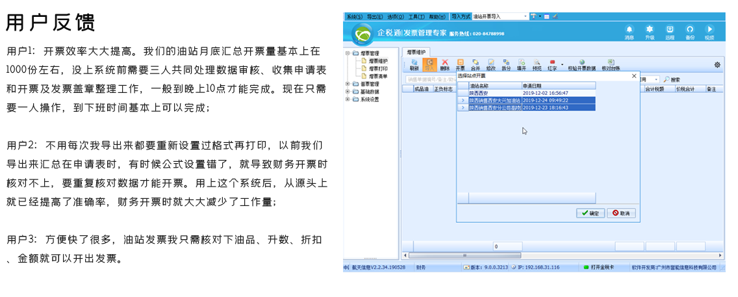The height and width of the screenshot is (297, 738).
Task: Open the 红字 dropdown arrow
Action: coord(562,64)
